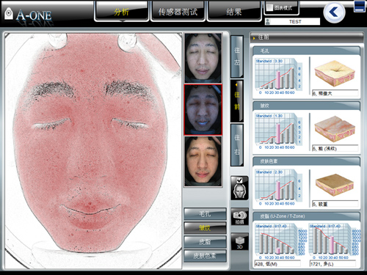Screen dimensions: 367x275
Task: Click the 毛孔 section header
Action: (x=306, y=51)
